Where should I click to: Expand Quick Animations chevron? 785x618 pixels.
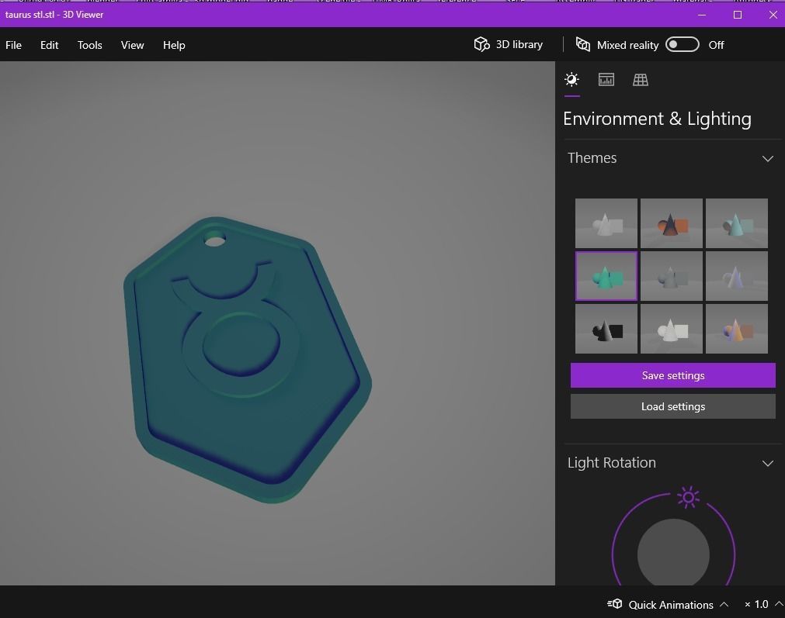pyautogui.click(x=724, y=604)
